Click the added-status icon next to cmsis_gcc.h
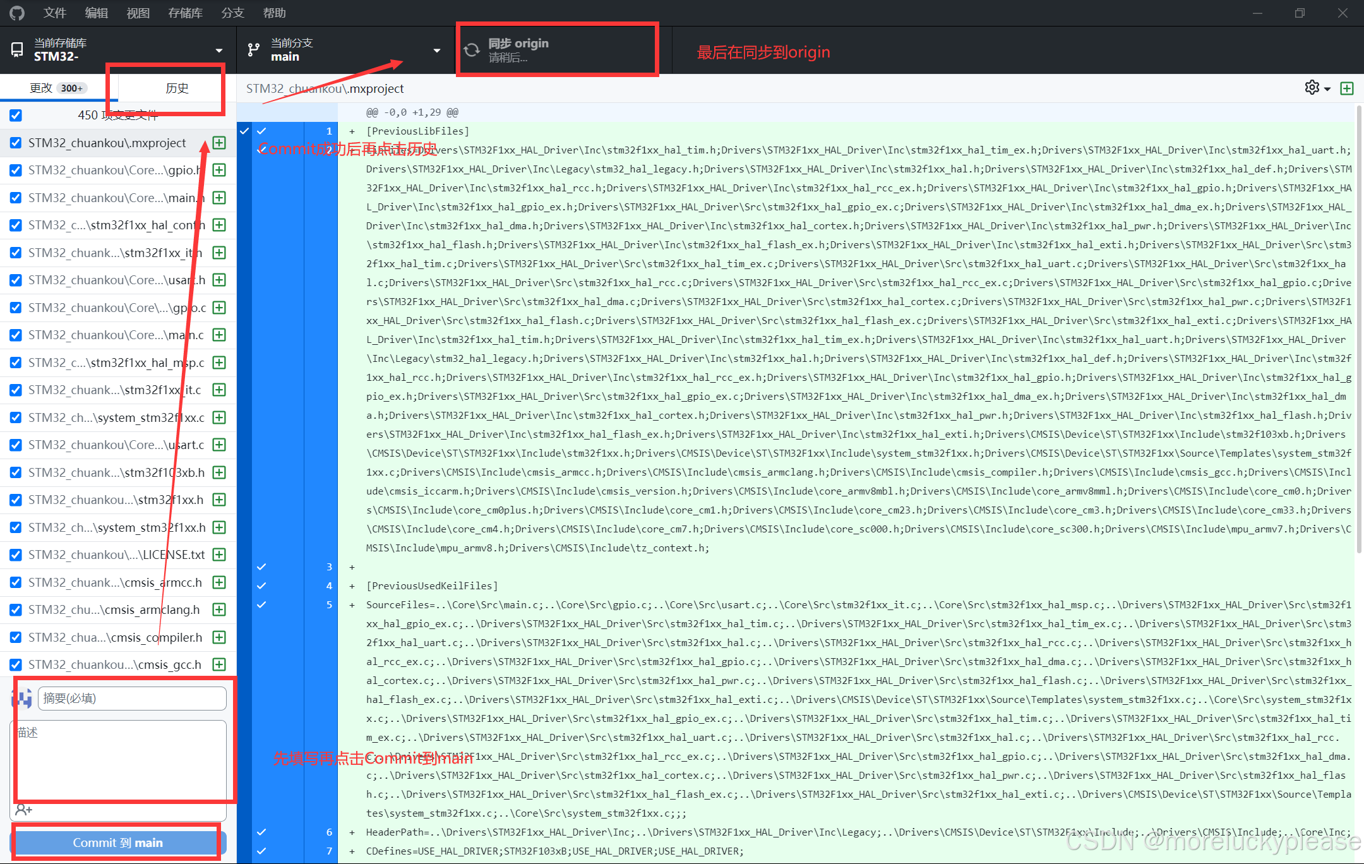This screenshot has width=1364, height=864. [219, 664]
